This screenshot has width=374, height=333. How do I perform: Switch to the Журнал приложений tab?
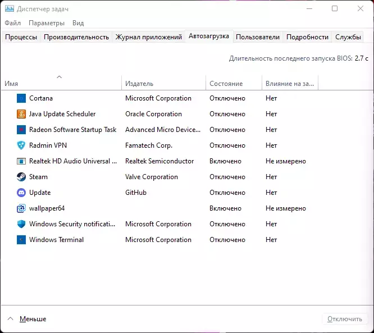(149, 37)
